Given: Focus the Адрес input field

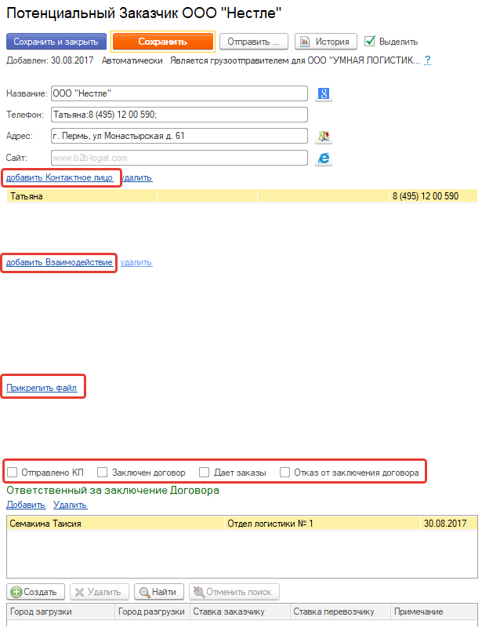Looking at the screenshot, I should (179, 136).
